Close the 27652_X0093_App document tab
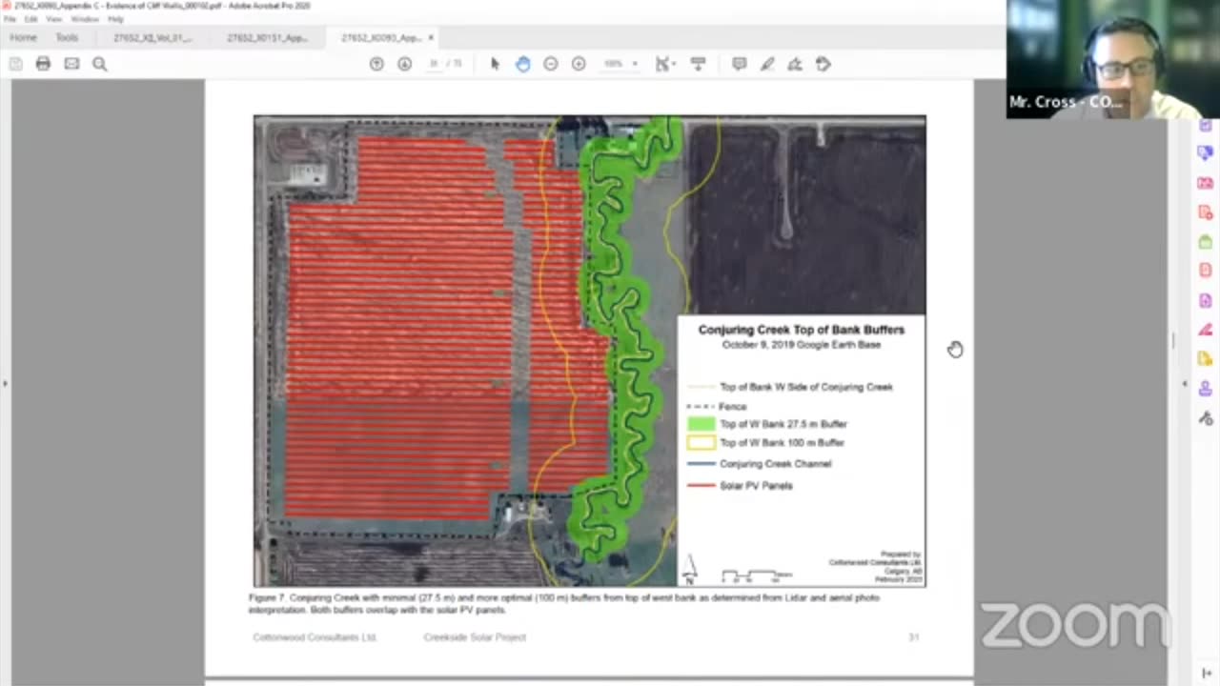Viewport: 1220px width, 686px height. [x=431, y=38]
